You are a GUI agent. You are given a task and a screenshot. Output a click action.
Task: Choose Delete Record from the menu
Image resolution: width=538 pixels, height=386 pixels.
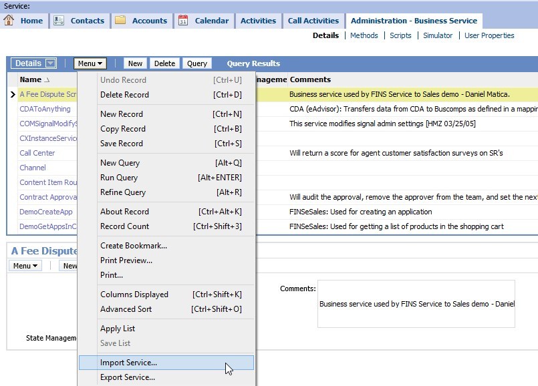coord(166,95)
